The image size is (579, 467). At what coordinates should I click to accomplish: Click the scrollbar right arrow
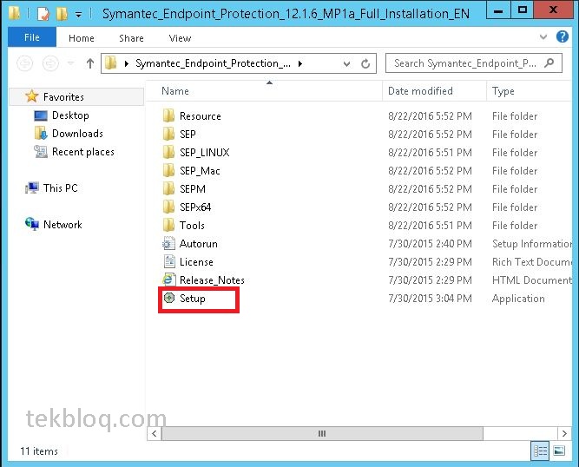click(x=564, y=433)
